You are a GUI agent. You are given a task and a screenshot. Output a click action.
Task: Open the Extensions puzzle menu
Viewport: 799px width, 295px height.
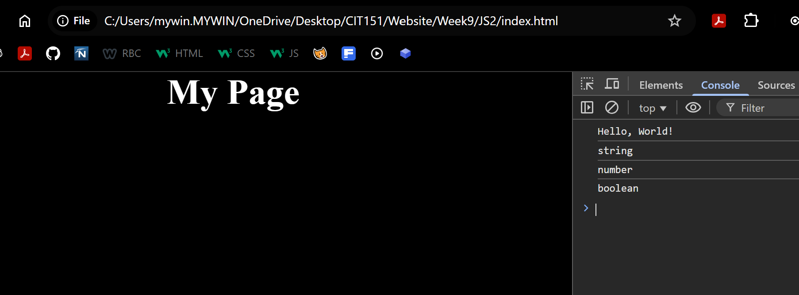coord(751,21)
